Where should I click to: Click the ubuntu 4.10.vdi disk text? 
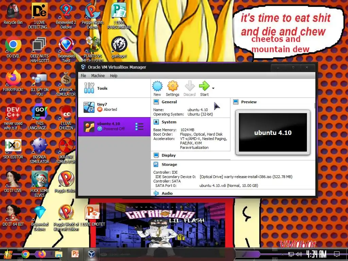tap(229, 186)
